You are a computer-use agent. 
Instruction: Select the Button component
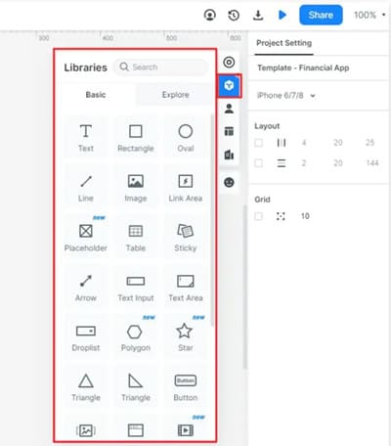tap(186, 387)
